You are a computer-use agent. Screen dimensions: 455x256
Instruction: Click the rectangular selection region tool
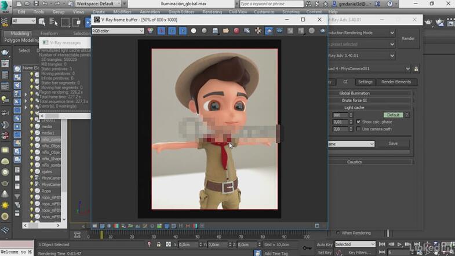click(x=65, y=22)
